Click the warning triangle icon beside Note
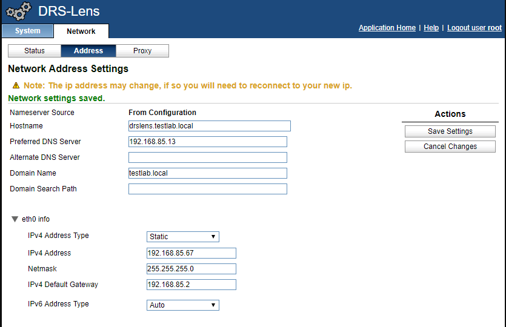The image size is (506, 327). pyautogui.click(x=16, y=85)
